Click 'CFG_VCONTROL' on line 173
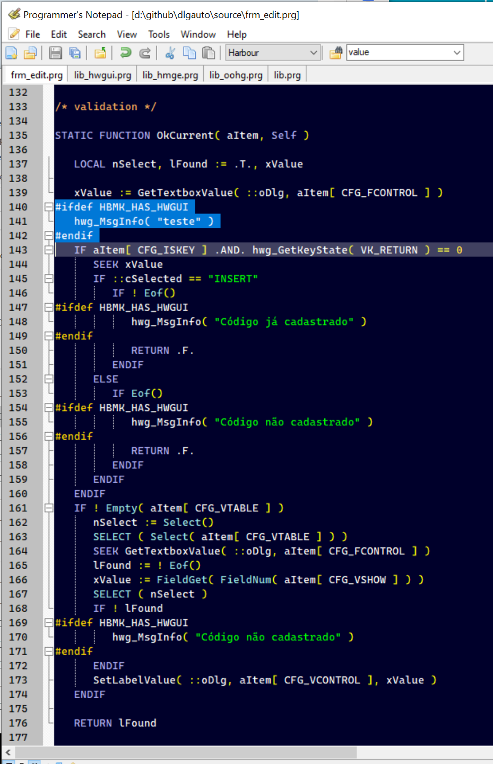This screenshot has width=493, height=764. [322, 680]
